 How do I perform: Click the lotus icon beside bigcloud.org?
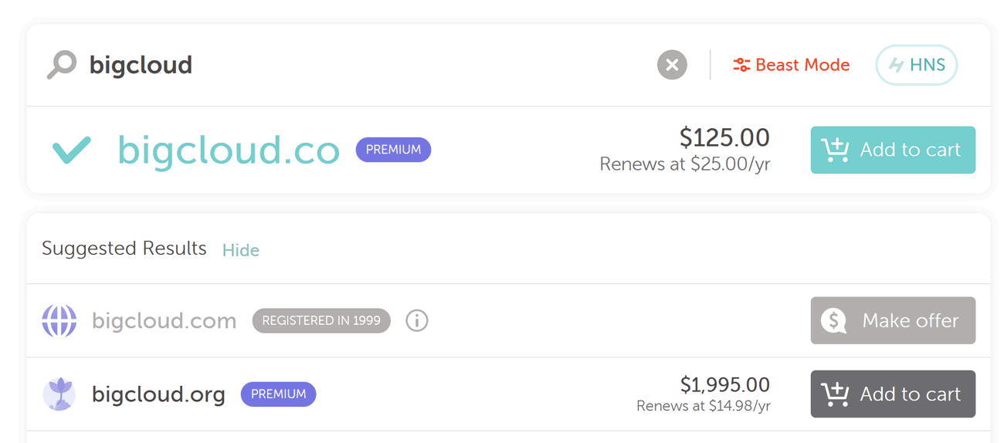click(x=59, y=394)
